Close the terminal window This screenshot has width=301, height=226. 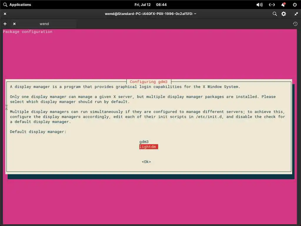click(x=5, y=14)
